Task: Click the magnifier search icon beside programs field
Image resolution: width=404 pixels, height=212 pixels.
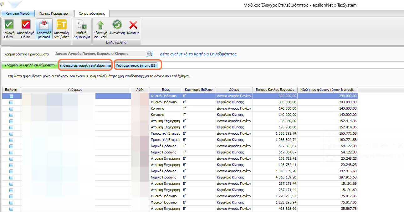Action: pyautogui.click(x=150, y=54)
